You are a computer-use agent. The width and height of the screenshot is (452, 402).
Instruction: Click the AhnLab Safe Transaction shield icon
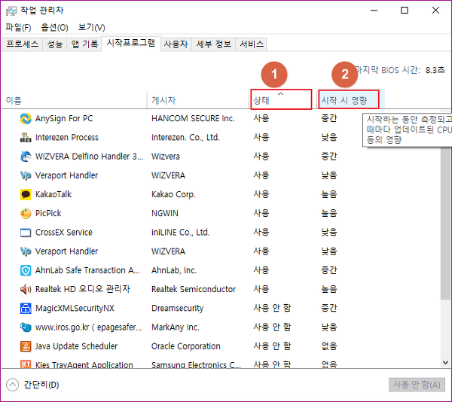tap(26, 271)
